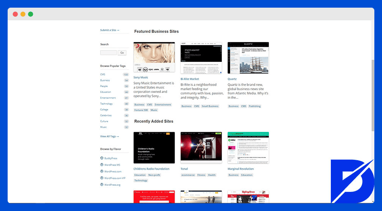Image resolution: width=382 pixels, height=211 pixels.
Task: Open the WordPress MS flavor link text
Action: [x=112, y=165]
